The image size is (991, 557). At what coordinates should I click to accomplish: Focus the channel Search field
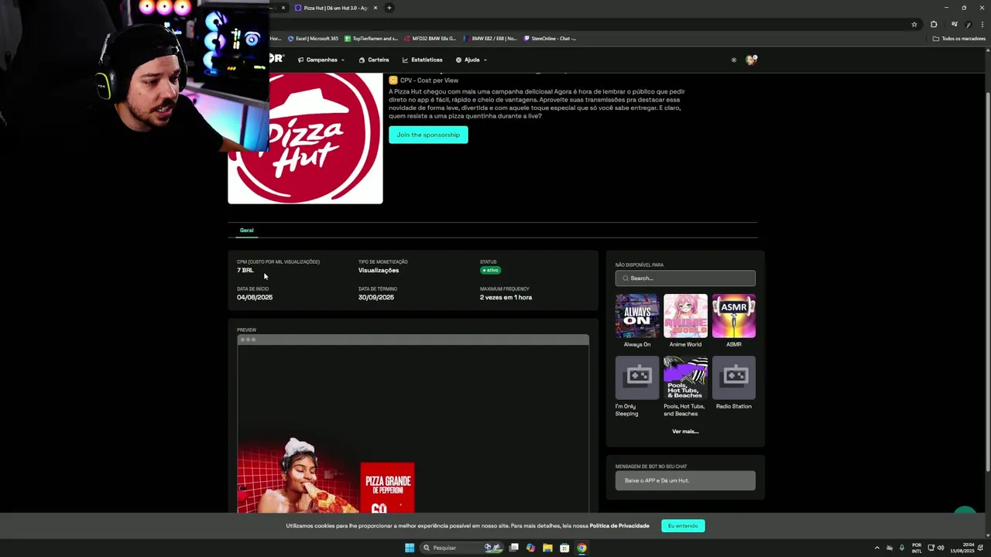click(x=685, y=278)
